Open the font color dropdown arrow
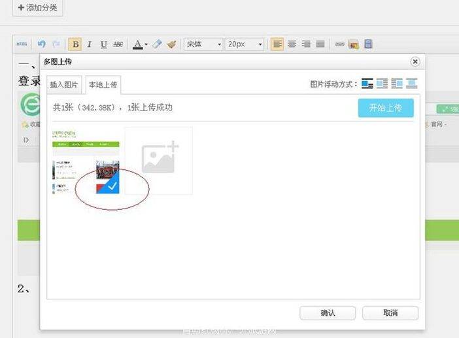459x338 pixels. click(x=146, y=44)
